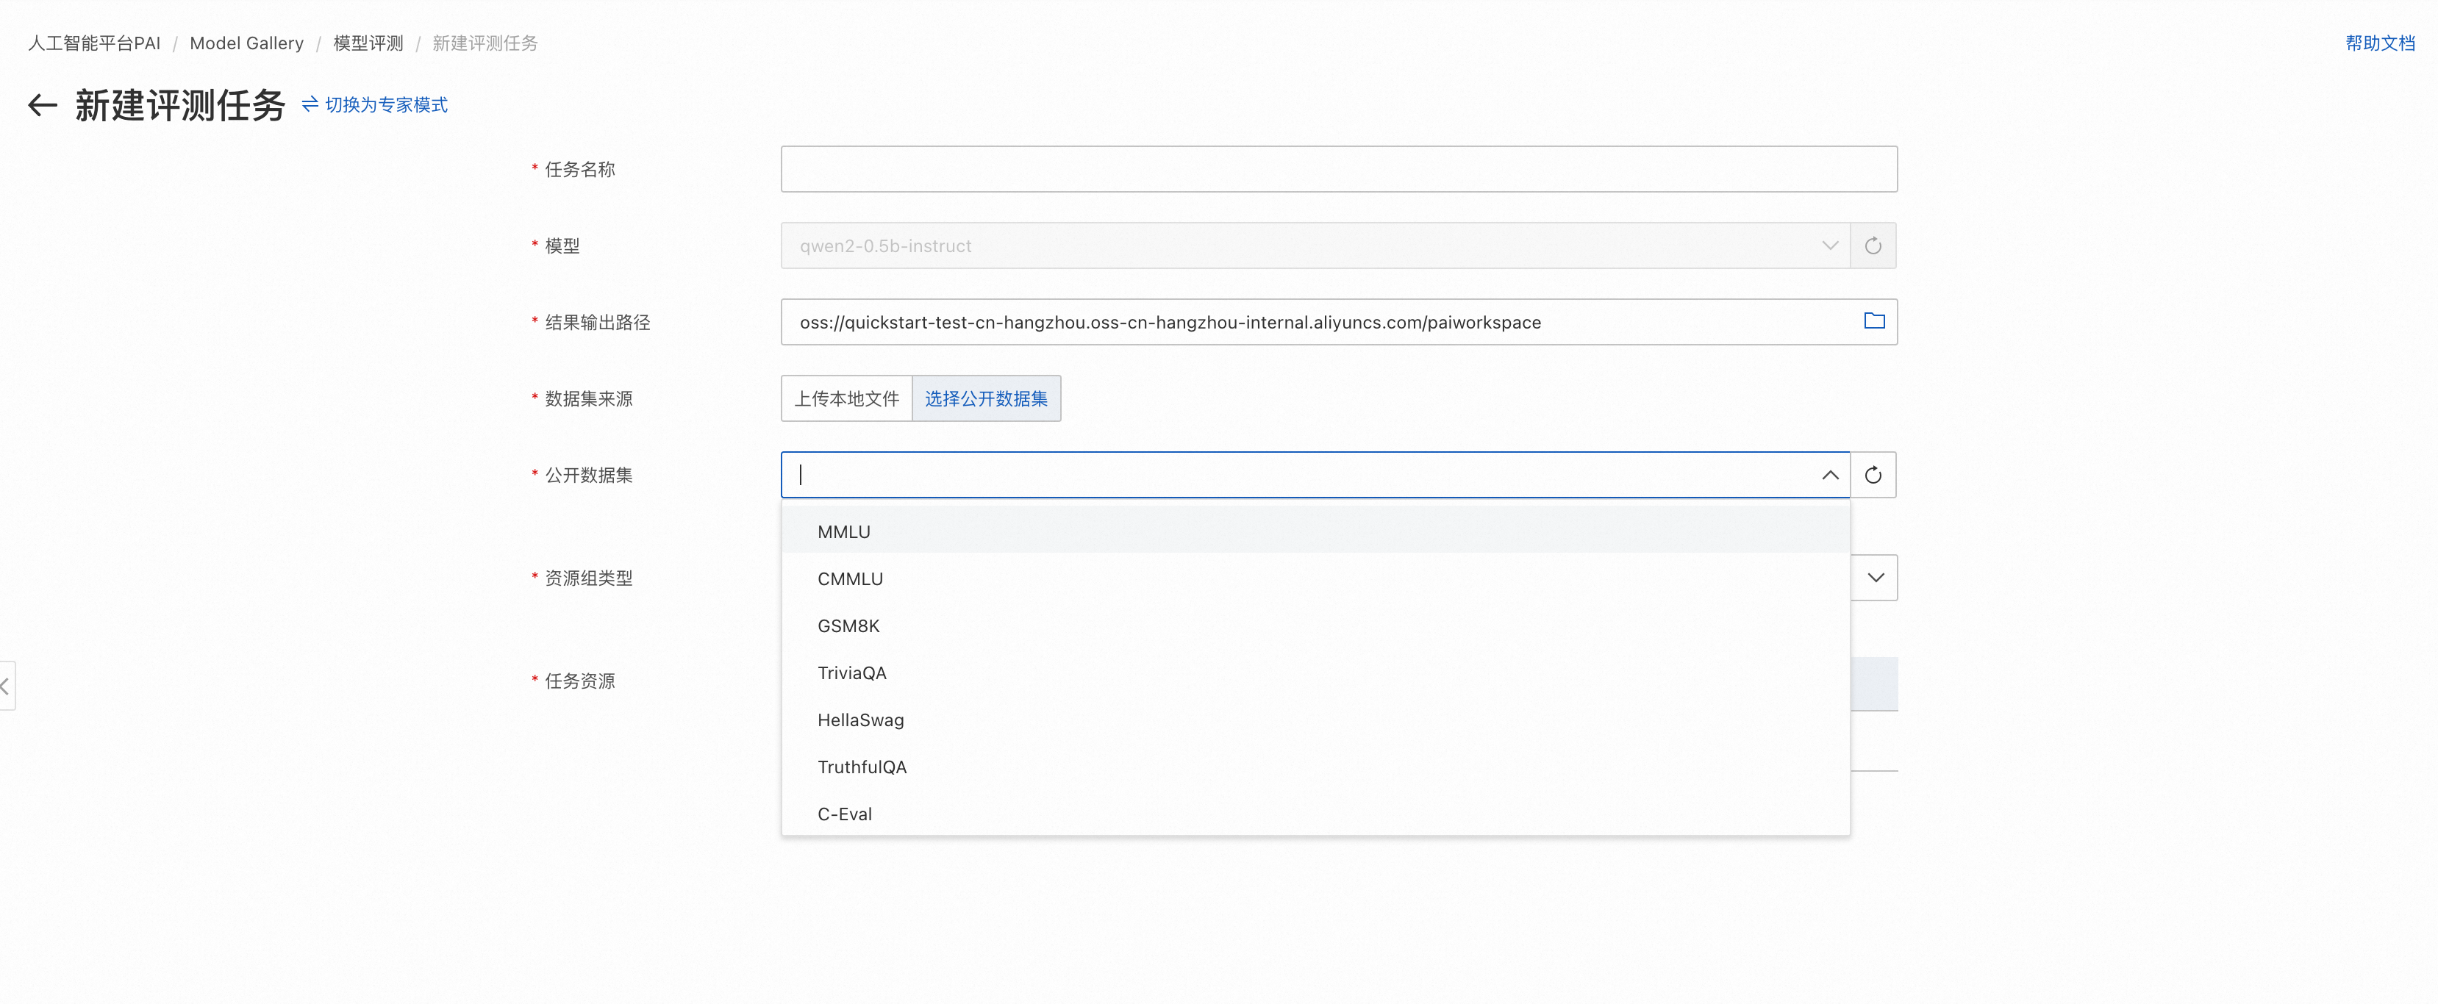Focus the 任务名称 input field
The height and width of the screenshot is (1004, 2438).
[1337, 169]
